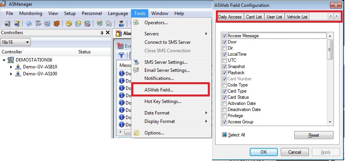Click the brown stacked squares toolbar icon
This screenshot has height=161, width=345.
click(x=56, y=23)
